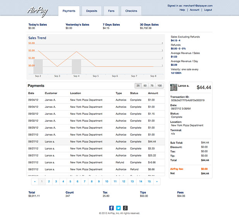Go to pagination page 4
239x223 pixels.
pos(63,182)
